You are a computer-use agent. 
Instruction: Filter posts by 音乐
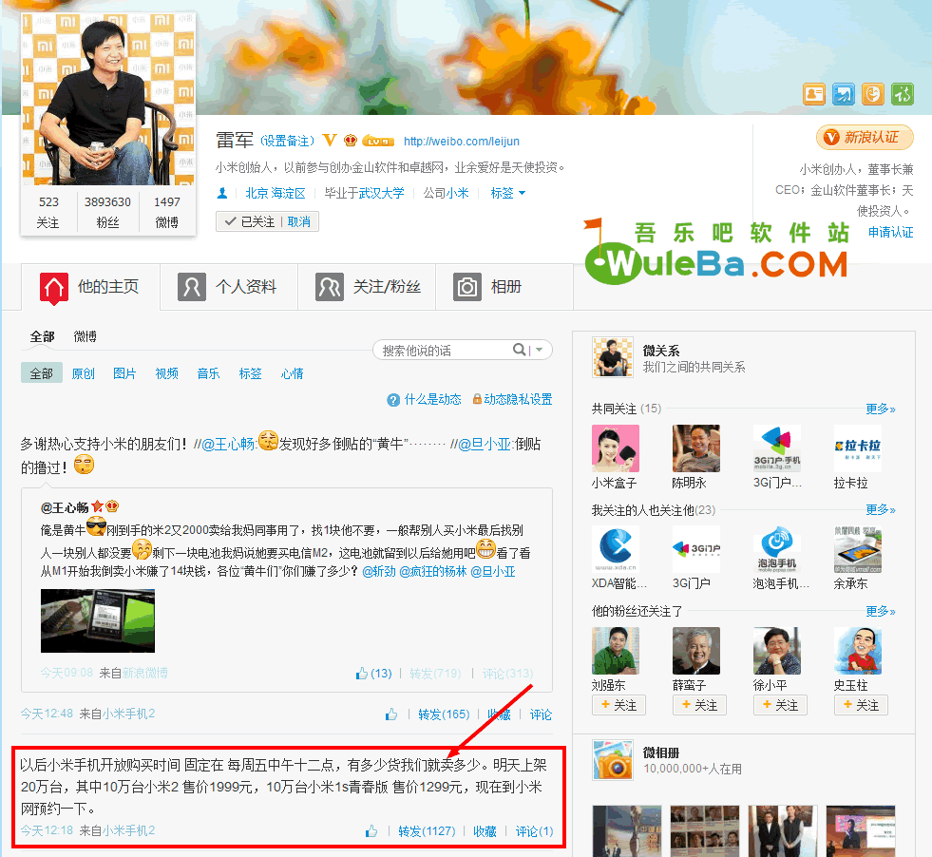tap(209, 373)
